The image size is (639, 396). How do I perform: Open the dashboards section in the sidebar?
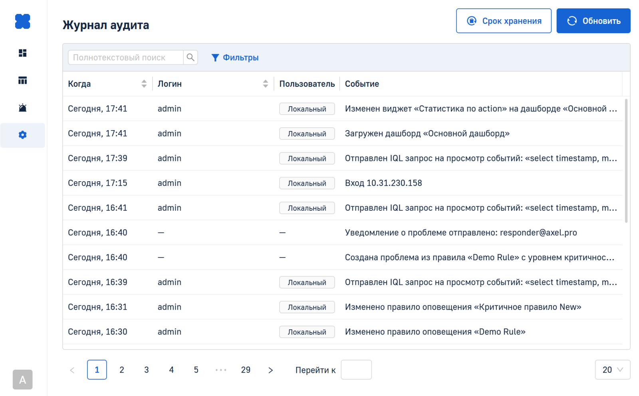(22, 53)
